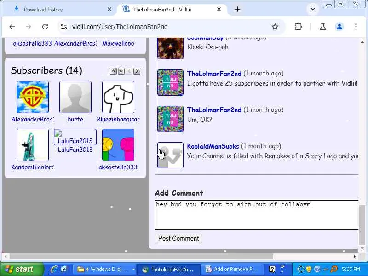Switch to TheLolmanFan2nd taskbar button

click(x=168, y=269)
